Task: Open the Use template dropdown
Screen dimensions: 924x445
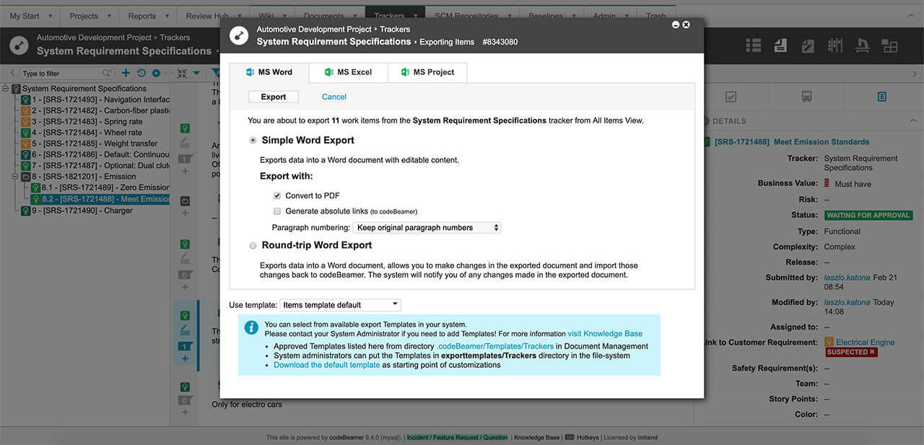Action: [340, 305]
